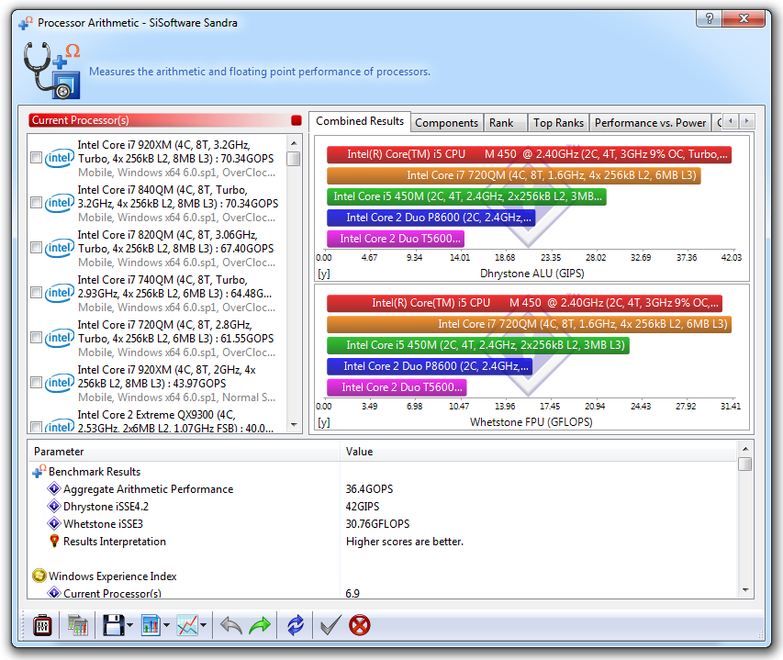Click the red square beside Current Processor(s)
The height and width of the screenshot is (660, 783).
point(296,120)
